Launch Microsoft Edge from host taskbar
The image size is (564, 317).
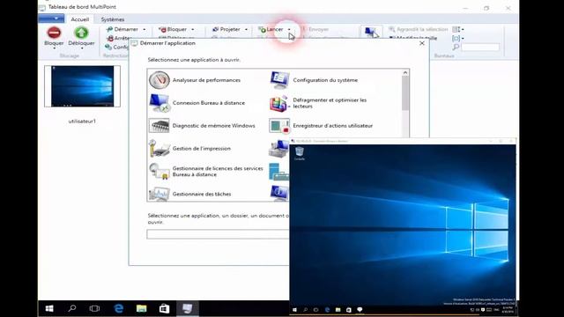(118, 308)
